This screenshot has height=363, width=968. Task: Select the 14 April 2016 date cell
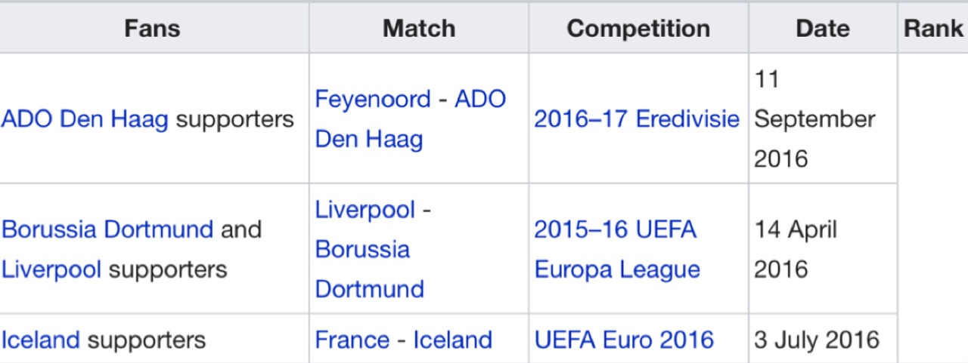click(823, 249)
